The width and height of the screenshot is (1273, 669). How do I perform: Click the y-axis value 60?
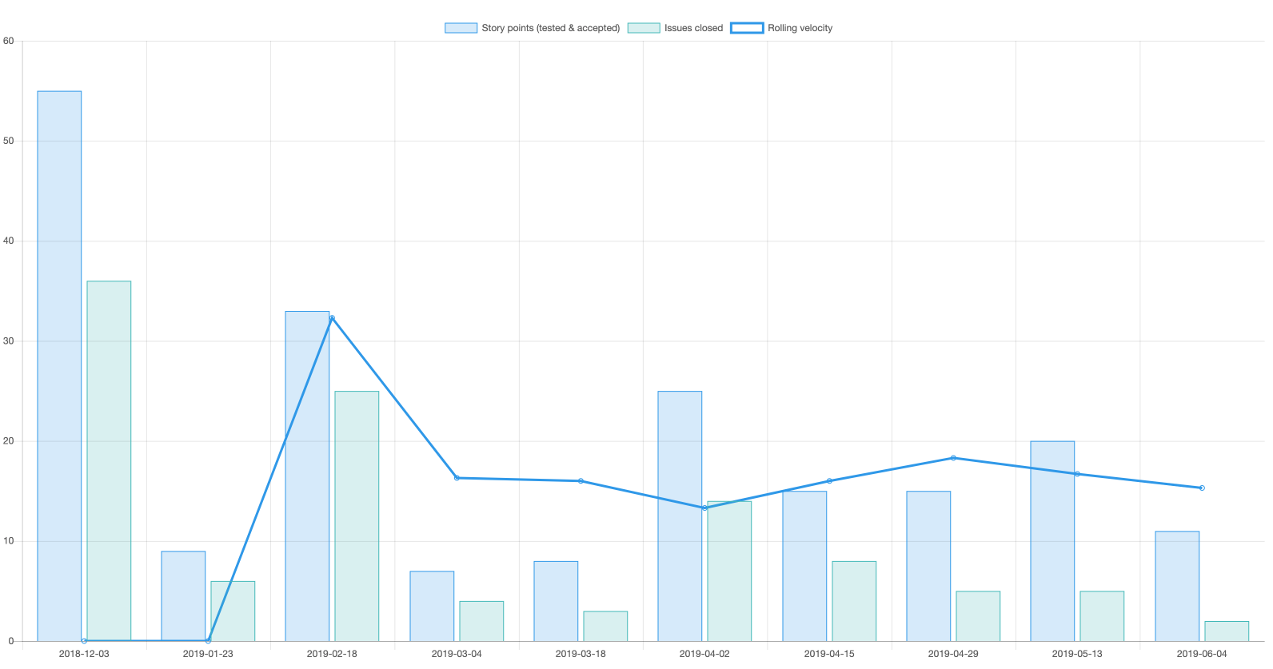click(9, 41)
